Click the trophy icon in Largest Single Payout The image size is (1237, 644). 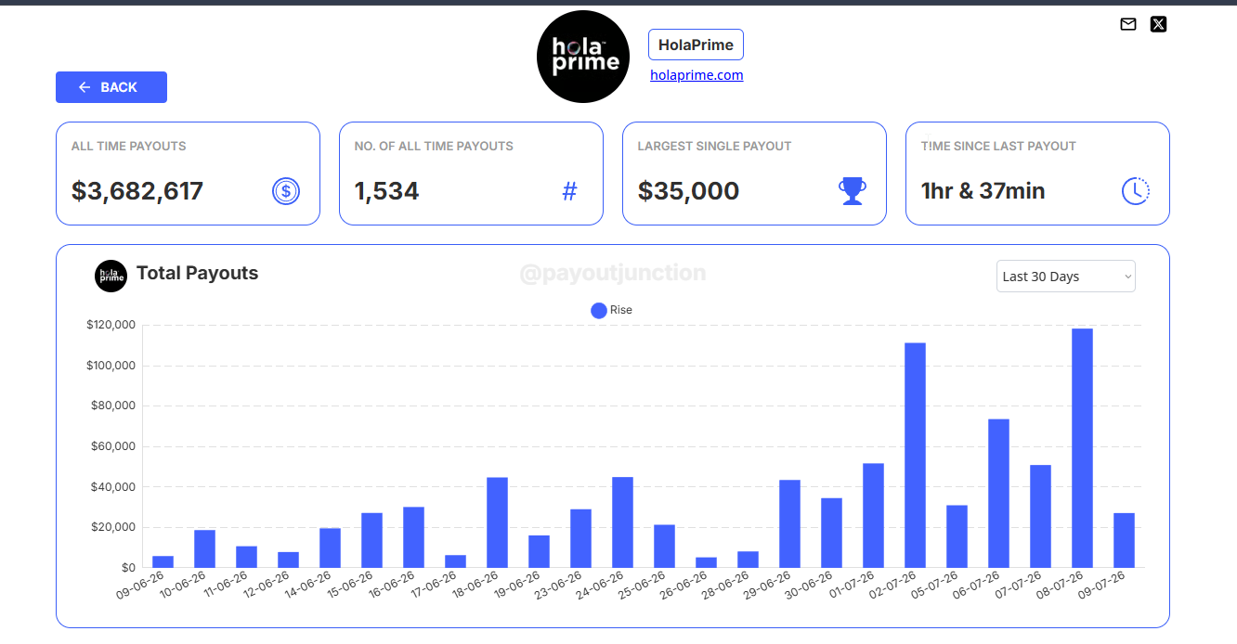click(x=852, y=191)
